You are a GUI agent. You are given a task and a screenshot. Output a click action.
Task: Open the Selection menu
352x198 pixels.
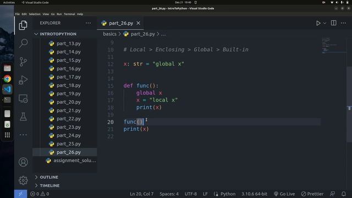click(x=35, y=14)
